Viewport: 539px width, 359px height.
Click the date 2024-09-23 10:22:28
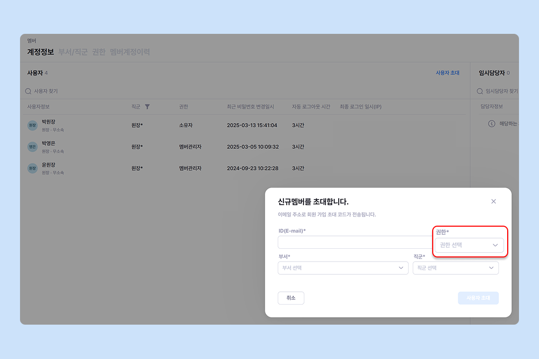coord(253,168)
